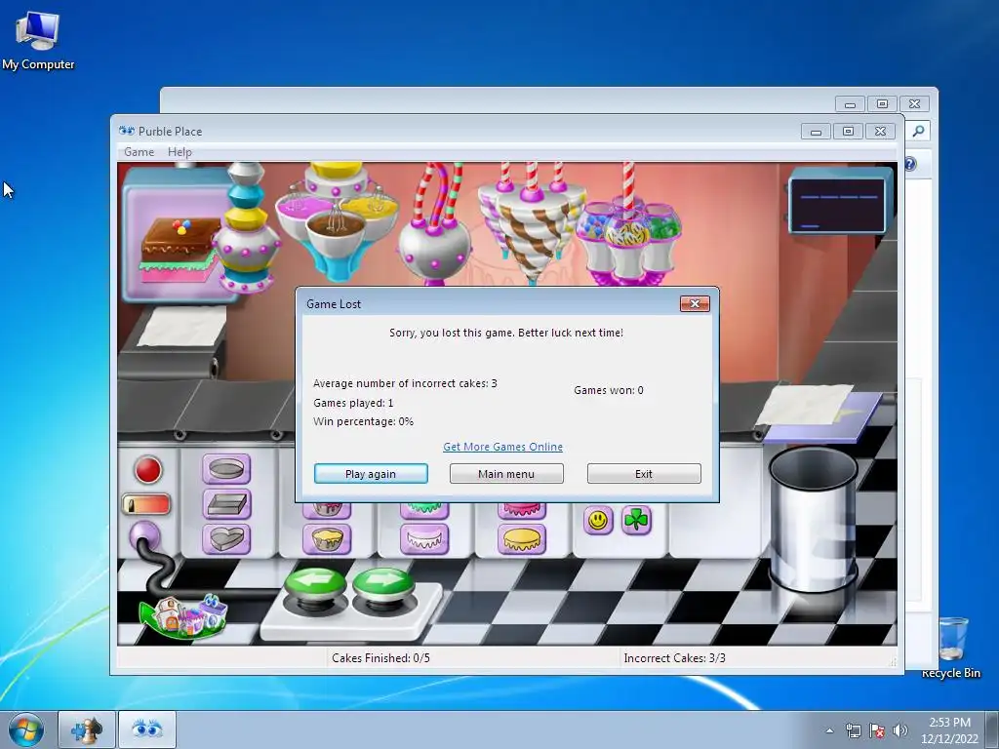Click the smiley face decoration button
This screenshot has height=749, width=999.
(x=598, y=521)
